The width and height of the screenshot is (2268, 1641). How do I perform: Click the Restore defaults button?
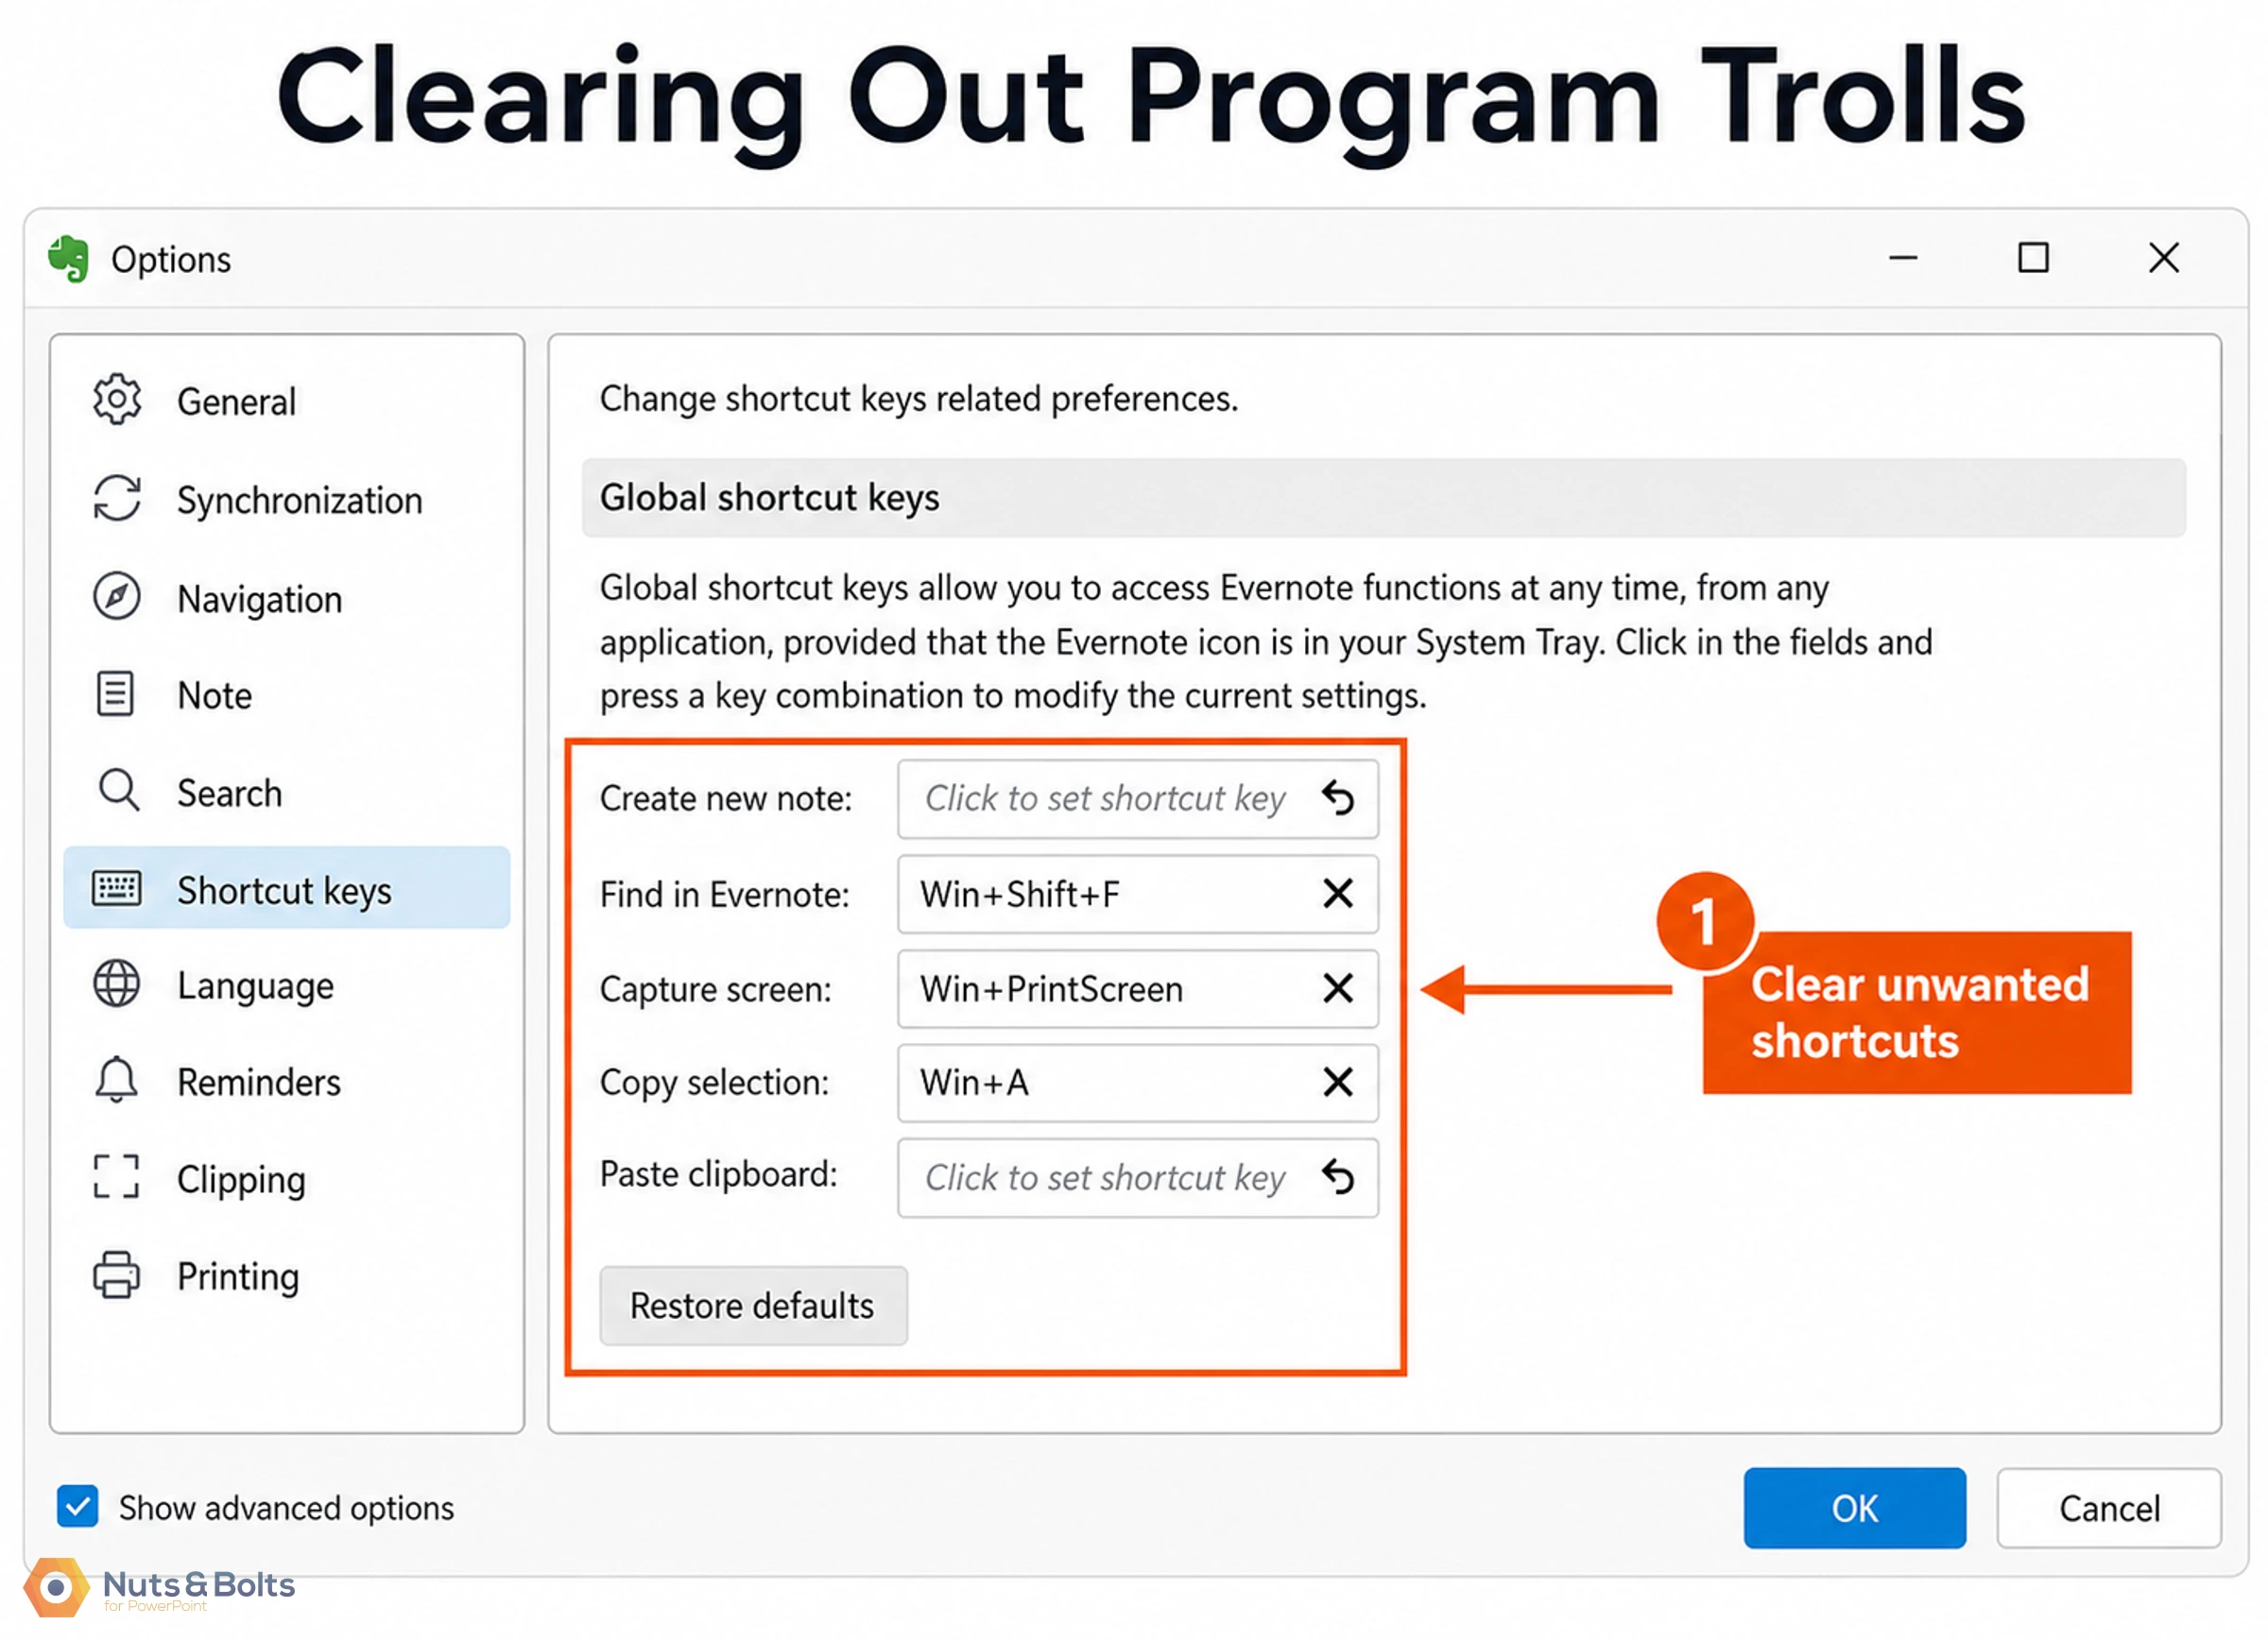753,1305
